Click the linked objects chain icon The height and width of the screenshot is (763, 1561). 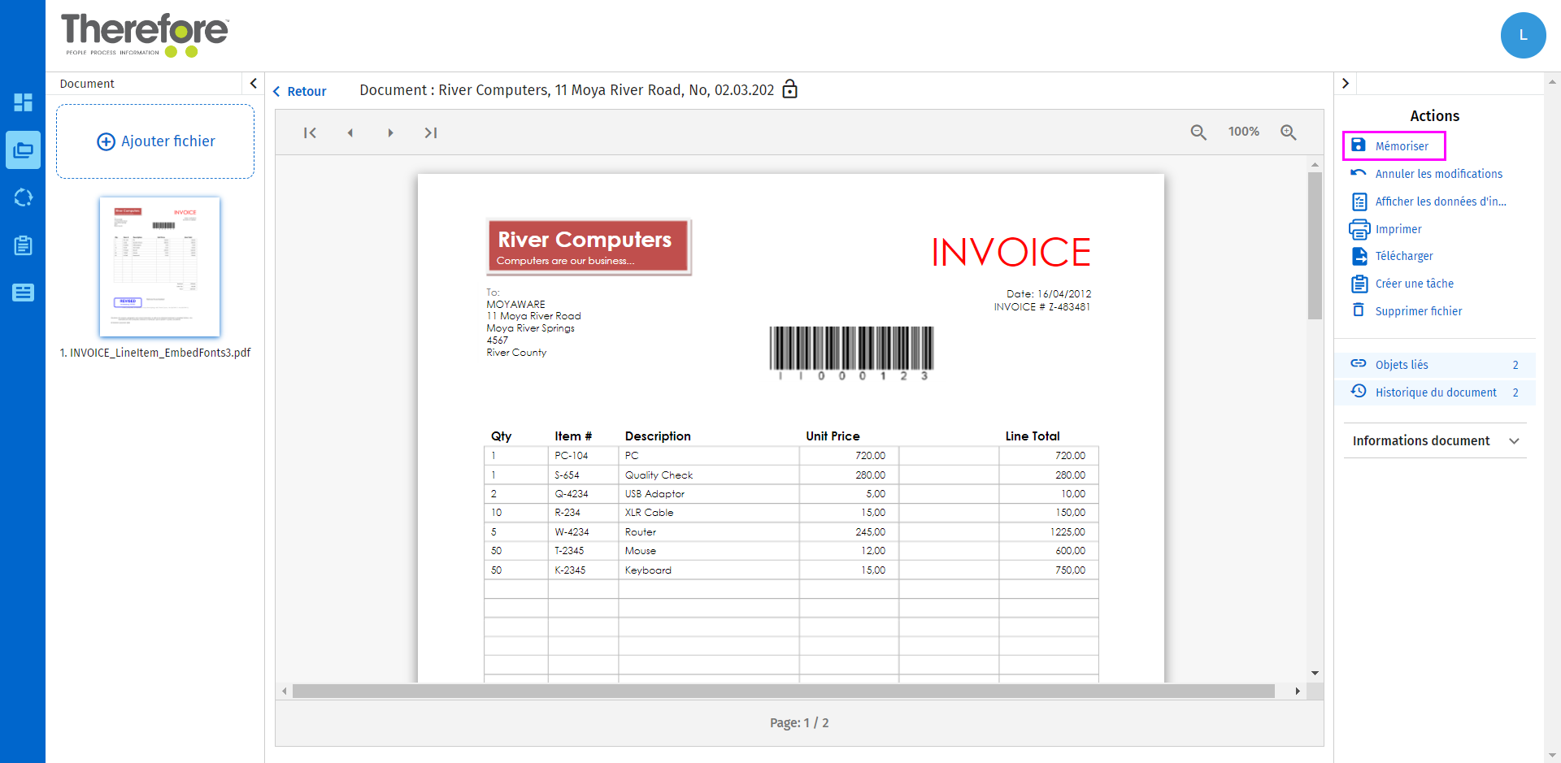pos(1359,363)
